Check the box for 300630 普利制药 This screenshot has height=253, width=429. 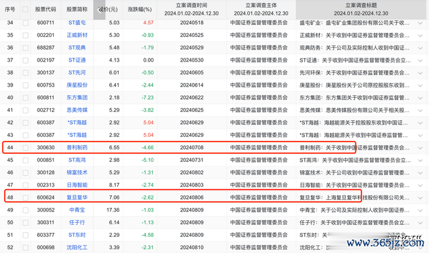(25, 148)
